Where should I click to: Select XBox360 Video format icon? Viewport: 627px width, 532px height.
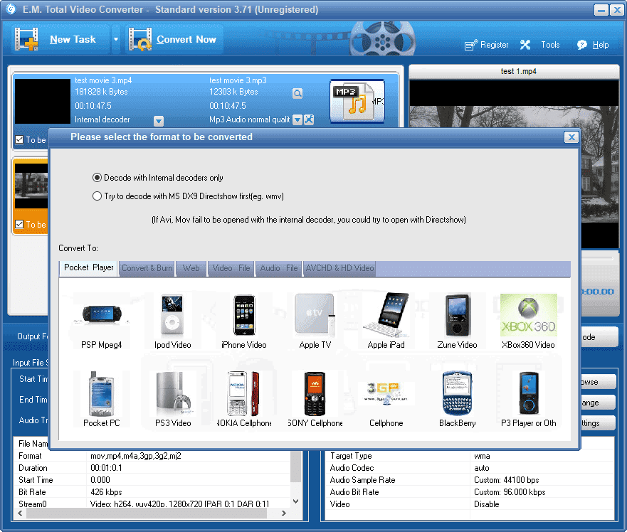pyautogui.click(x=528, y=315)
